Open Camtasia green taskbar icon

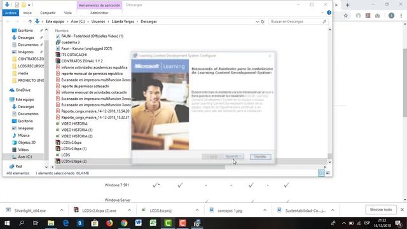pyautogui.click(x=168, y=223)
